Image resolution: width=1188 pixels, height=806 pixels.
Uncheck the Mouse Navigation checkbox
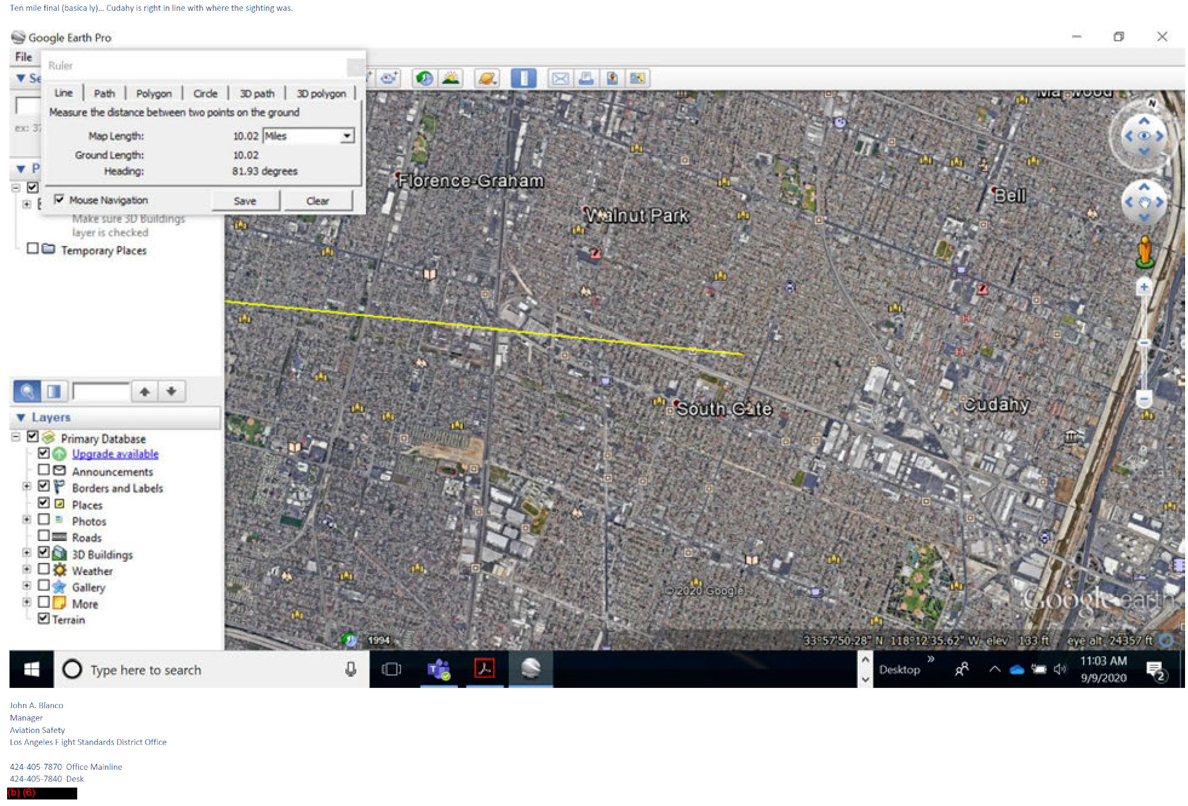pos(59,200)
